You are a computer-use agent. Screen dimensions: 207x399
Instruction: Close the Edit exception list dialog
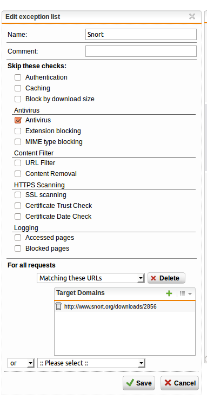(x=192, y=17)
